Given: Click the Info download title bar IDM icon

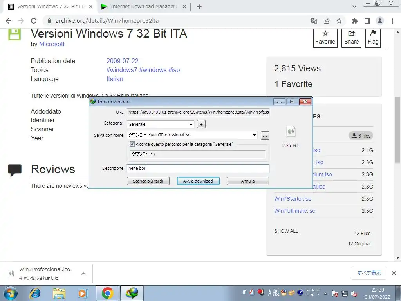Looking at the screenshot, I should coord(92,102).
